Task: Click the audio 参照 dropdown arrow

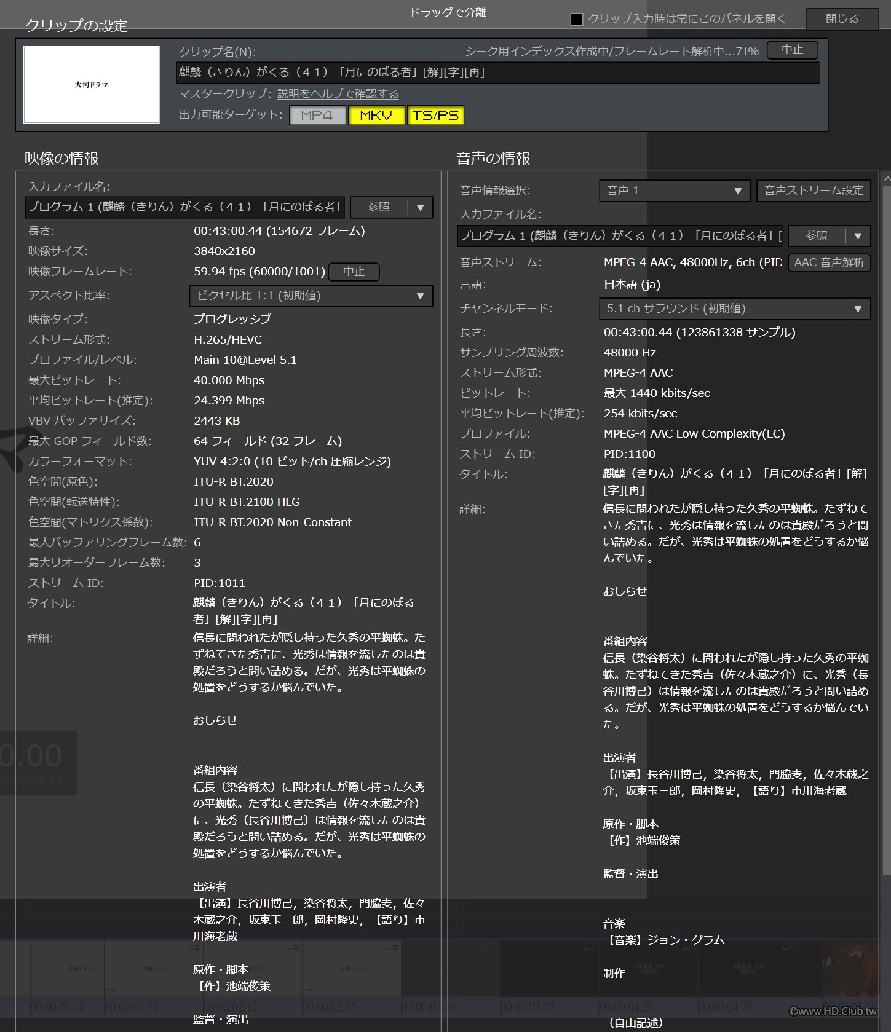Action: (858, 236)
